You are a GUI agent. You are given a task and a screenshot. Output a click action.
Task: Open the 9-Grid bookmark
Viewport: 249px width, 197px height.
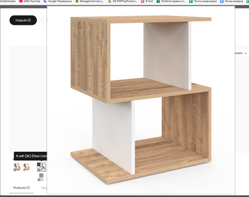coord(146,1)
